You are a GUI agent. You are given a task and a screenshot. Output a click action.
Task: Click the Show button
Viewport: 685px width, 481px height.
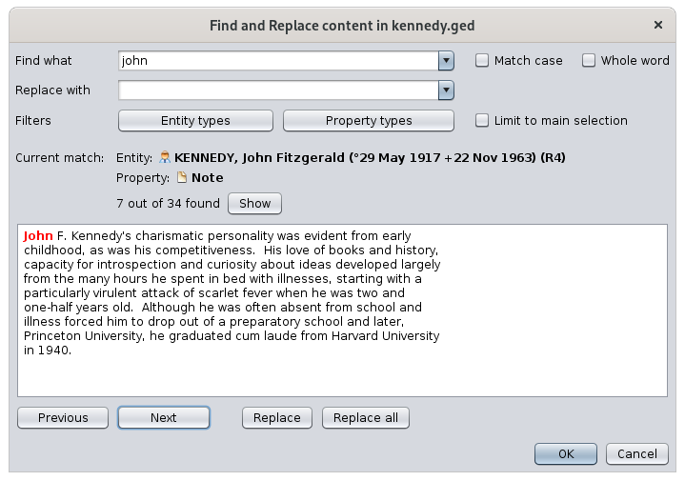coord(254,204)
